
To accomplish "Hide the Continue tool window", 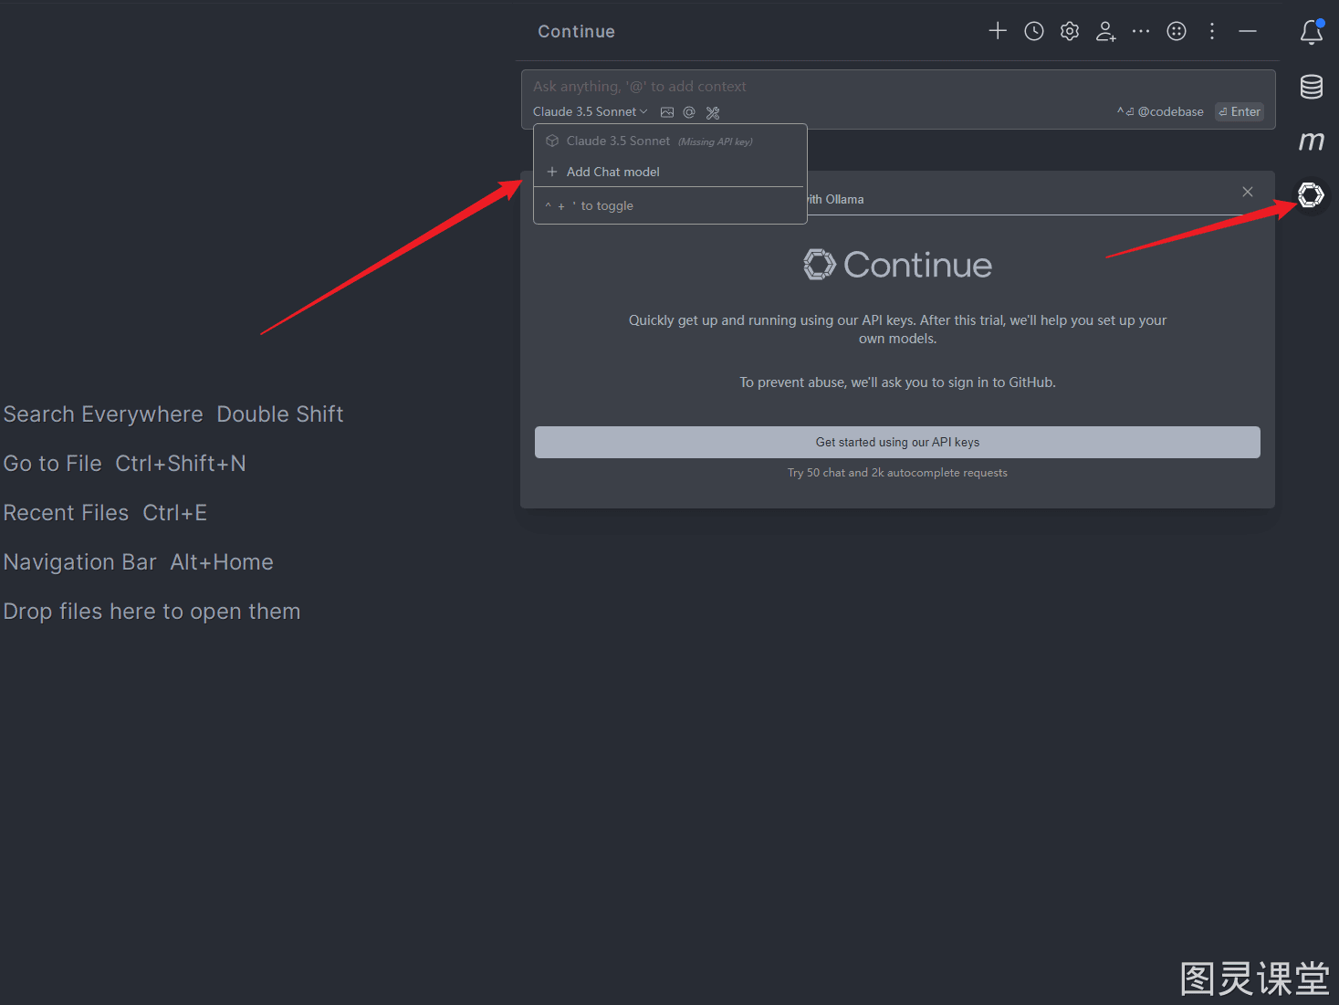I will pyautogui.click(x=1248, y=31).
